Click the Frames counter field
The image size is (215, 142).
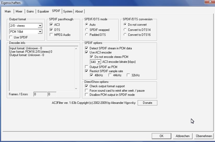40,94
